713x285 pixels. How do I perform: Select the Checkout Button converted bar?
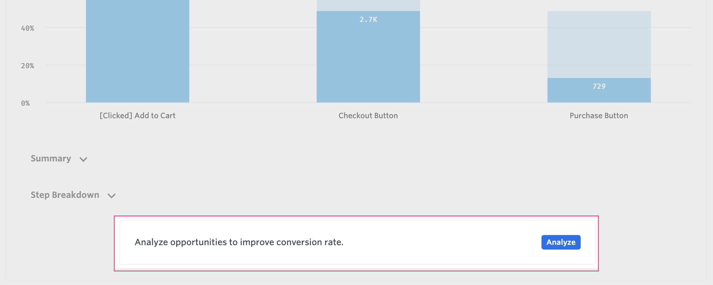pos(368,57)
